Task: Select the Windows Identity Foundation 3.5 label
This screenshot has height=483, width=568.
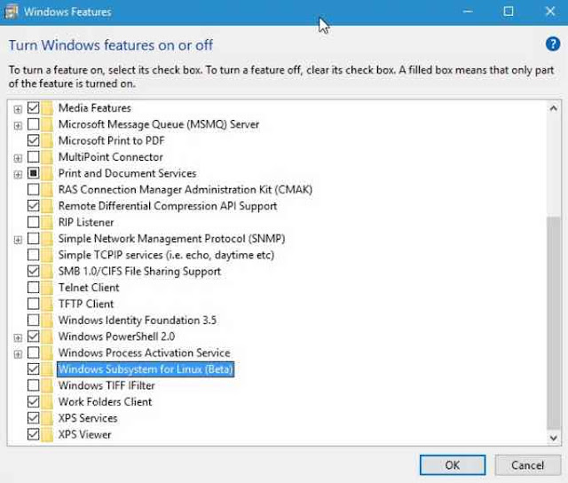Action: point(138,321)
